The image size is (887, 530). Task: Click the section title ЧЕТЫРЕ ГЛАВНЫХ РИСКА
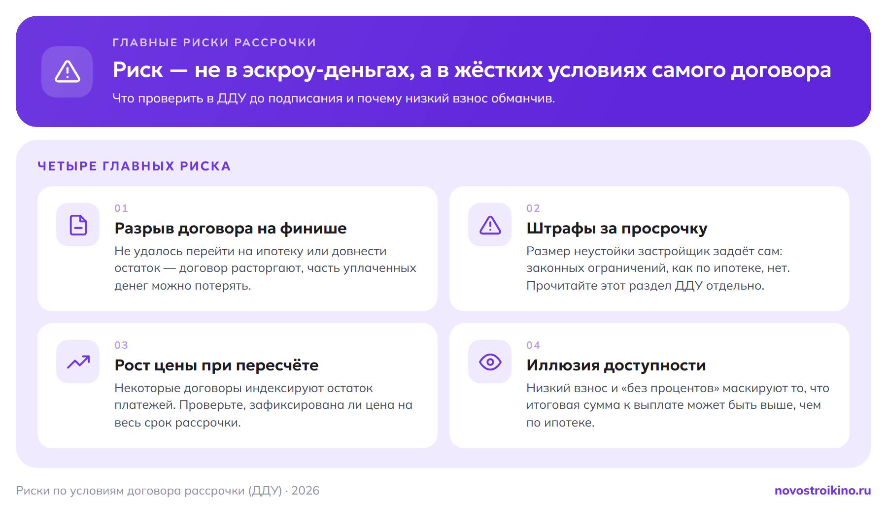point(134,166)
